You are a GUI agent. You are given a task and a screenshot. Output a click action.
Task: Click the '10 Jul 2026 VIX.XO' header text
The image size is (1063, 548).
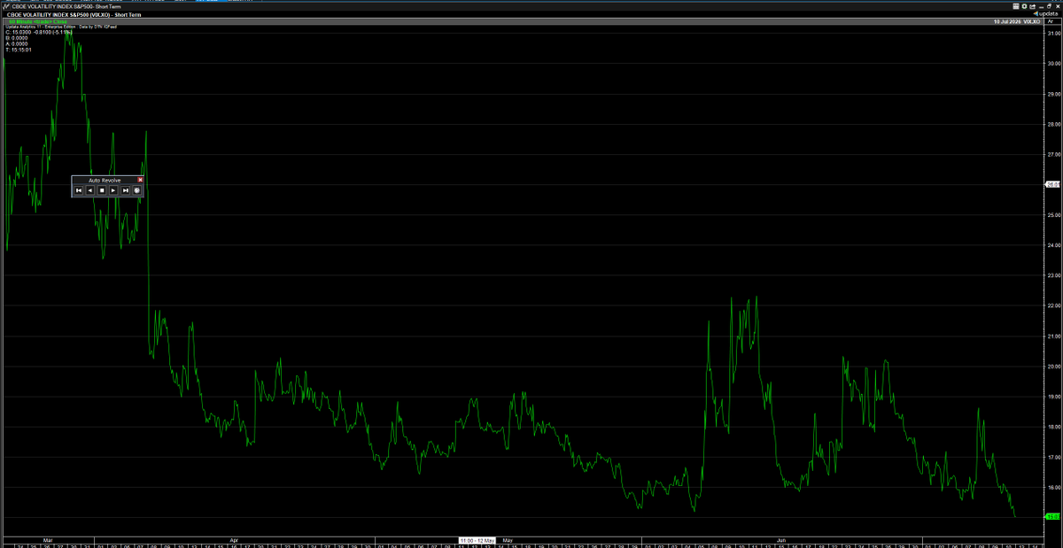click(1017, 21)
